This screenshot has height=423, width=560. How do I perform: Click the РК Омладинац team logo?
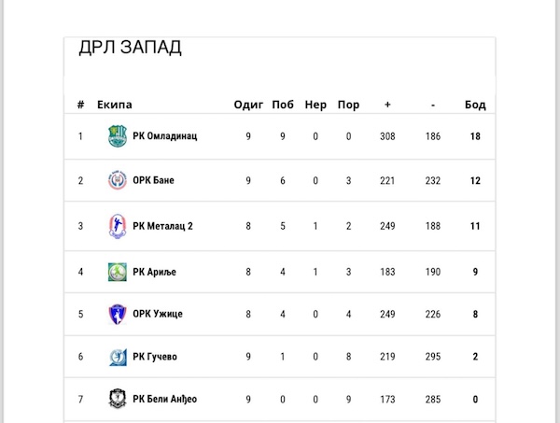coord(117,136)
